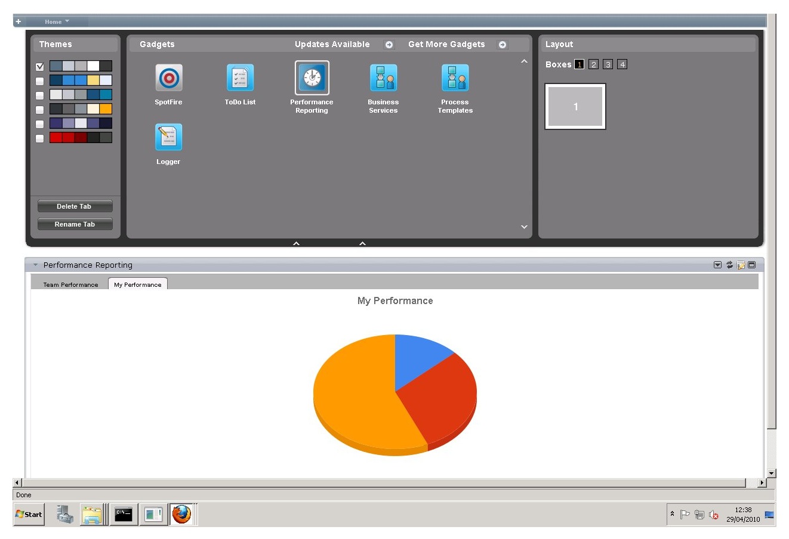The height and width of the screenshot is (539, 789).
Task: Open Command Prompt from the taskbar
Action: pyautogui.click(x=124, y=514)
